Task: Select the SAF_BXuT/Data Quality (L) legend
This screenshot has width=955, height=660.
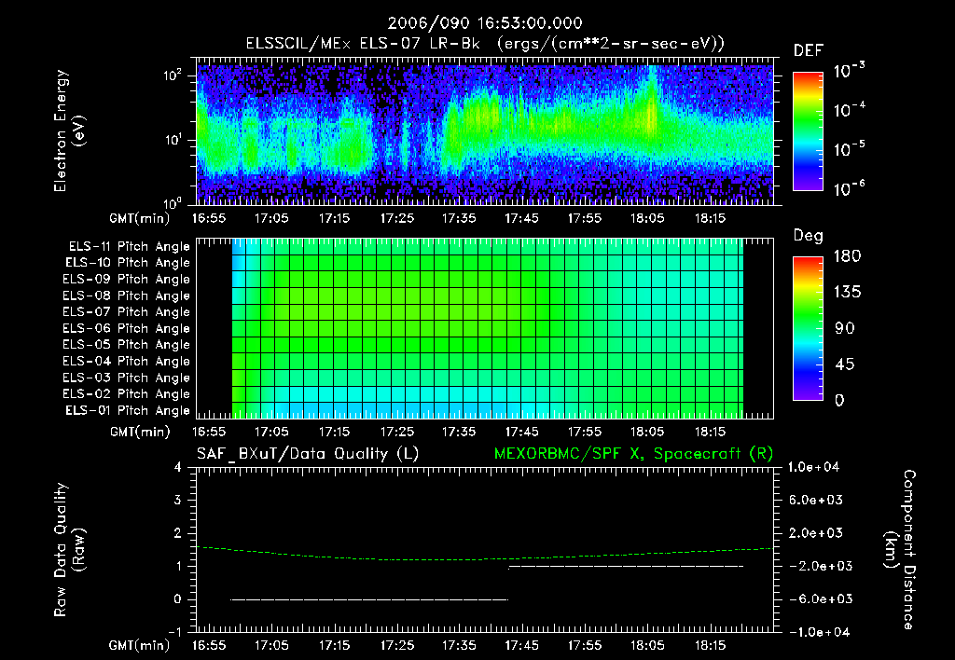Action: (308, 454)
